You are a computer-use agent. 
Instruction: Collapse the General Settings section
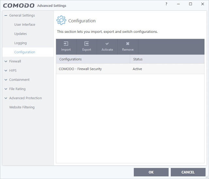(6, 16)
